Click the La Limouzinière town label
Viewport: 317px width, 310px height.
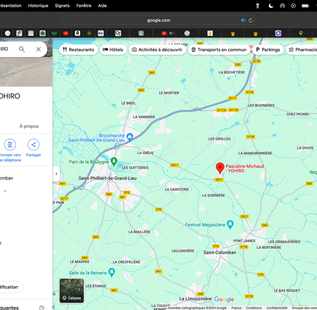(195, 299)
